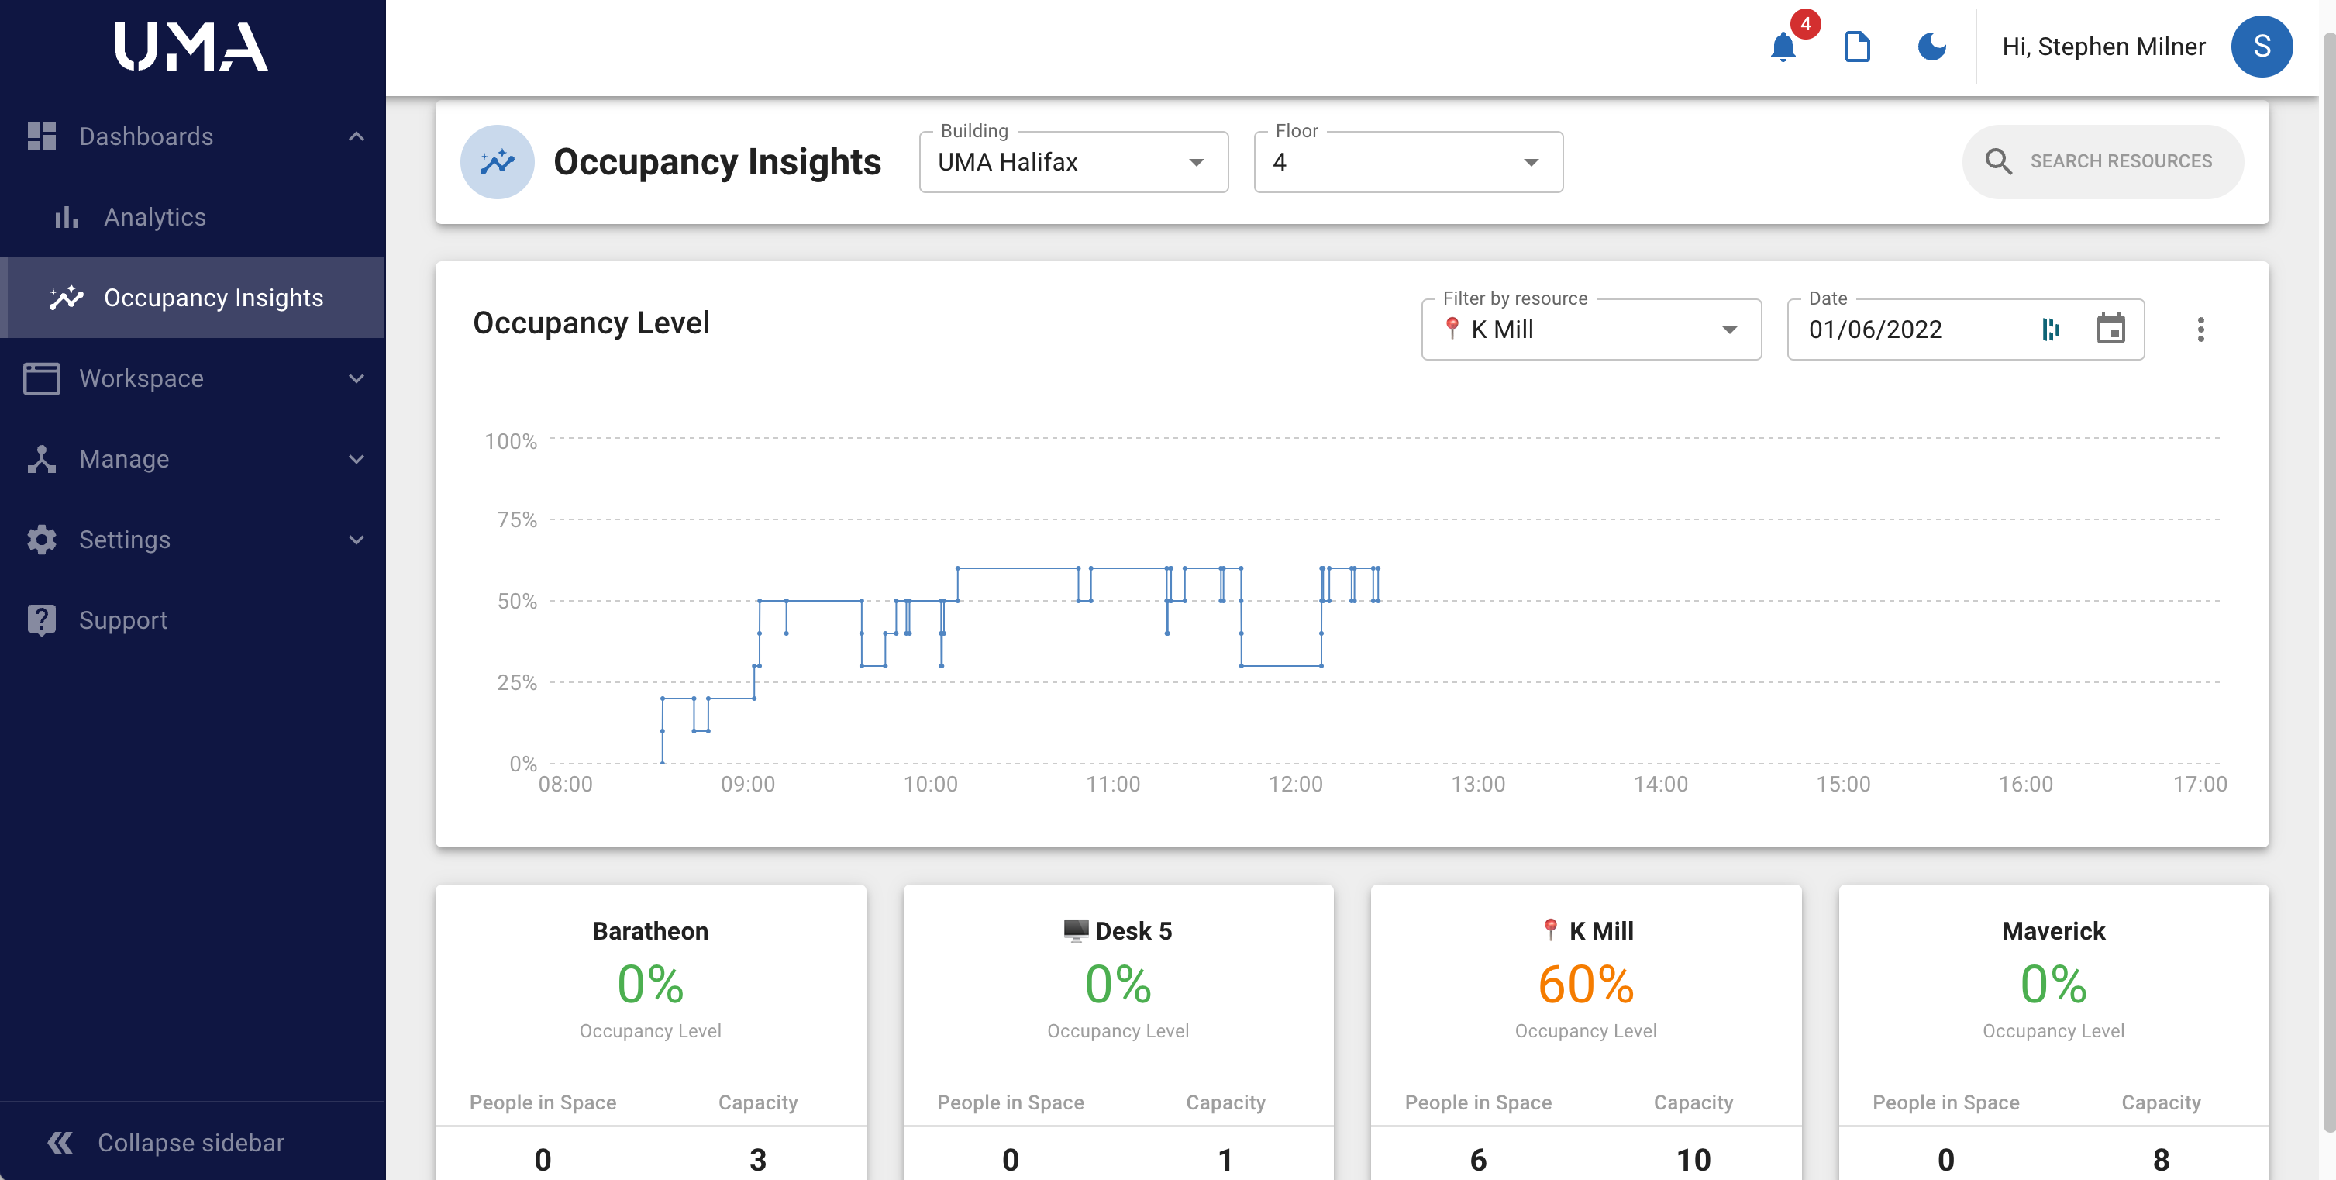The width and height of the screenshot is (2336, 1180).
Task: Open the Support menu item
Action: (x=123, y=620)
